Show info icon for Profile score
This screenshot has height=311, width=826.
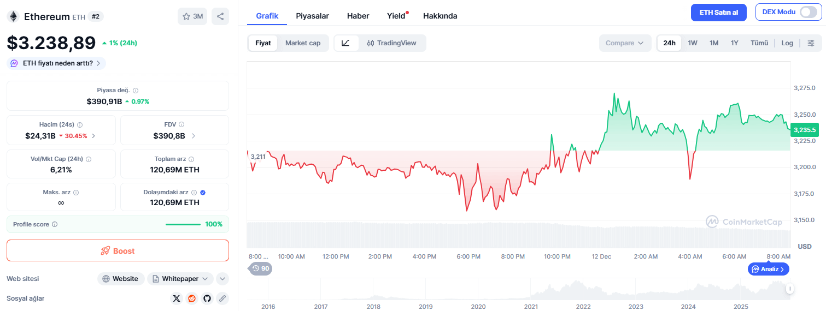coord(55,224)
